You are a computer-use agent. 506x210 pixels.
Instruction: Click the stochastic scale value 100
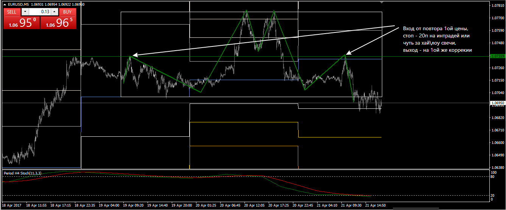point(494,173)
